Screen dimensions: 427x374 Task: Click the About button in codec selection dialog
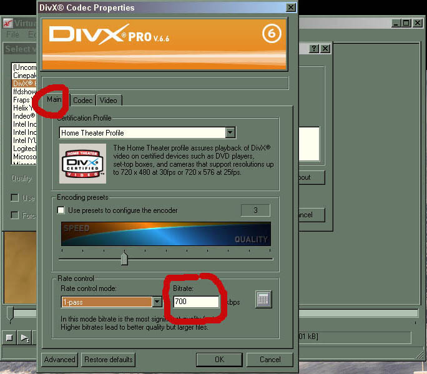pos(312,177)
